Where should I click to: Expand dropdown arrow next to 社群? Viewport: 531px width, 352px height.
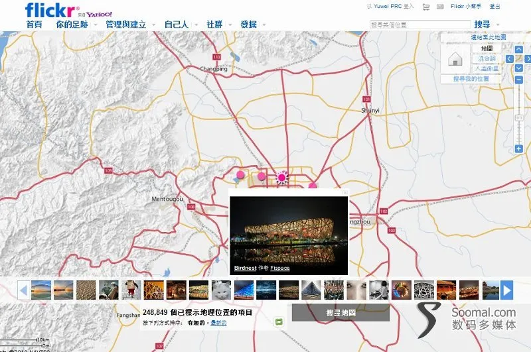tap(230, 25)
